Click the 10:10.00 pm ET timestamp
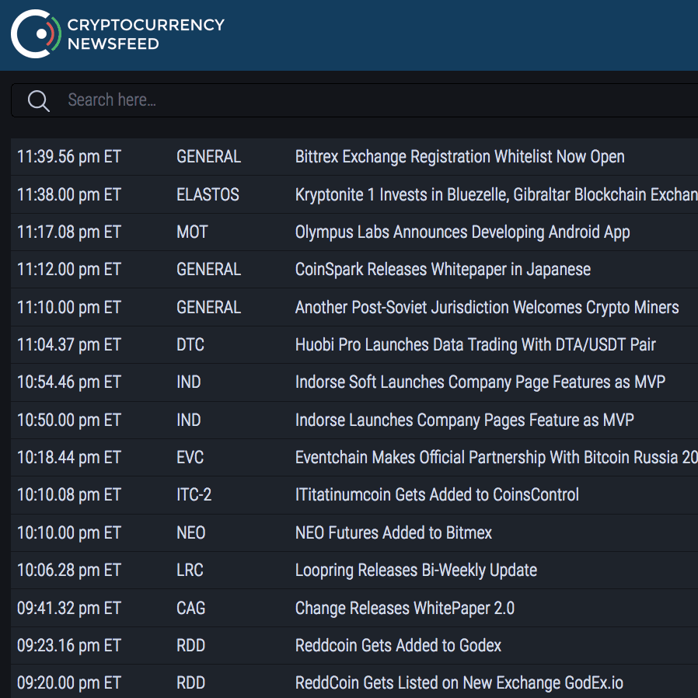 coord(69,532)
